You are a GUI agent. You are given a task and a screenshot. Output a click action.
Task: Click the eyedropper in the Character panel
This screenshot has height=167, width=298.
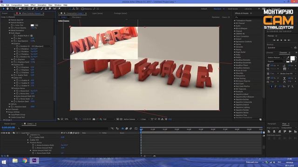tap(288, 58)
